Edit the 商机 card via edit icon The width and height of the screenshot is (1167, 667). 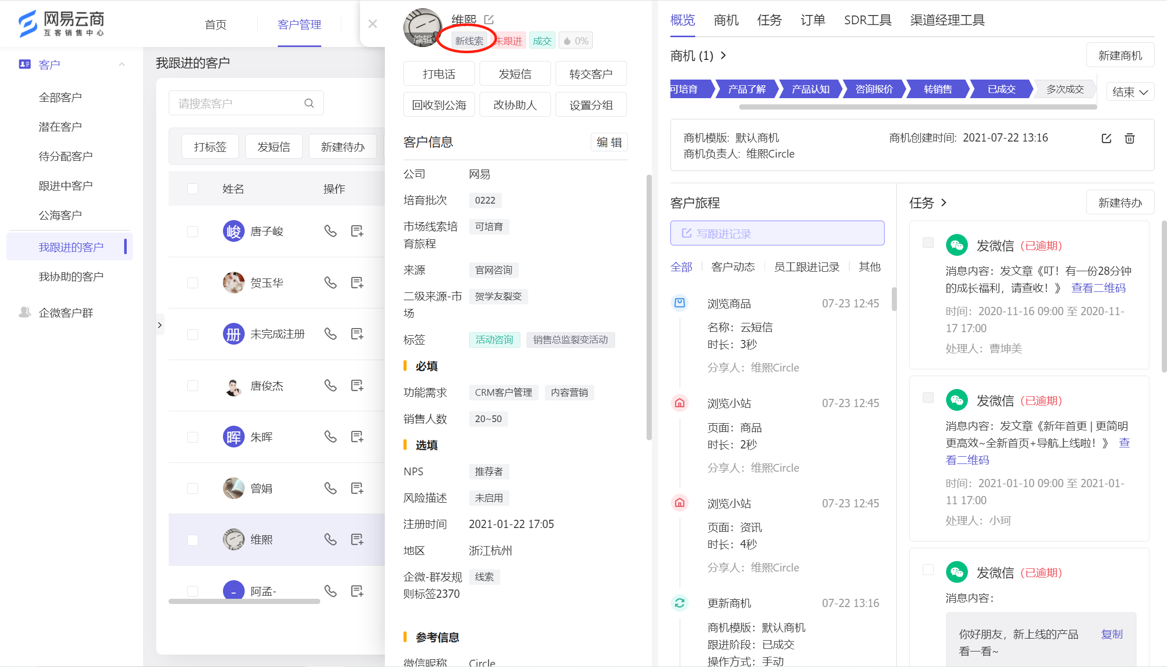click(1106, 138)
